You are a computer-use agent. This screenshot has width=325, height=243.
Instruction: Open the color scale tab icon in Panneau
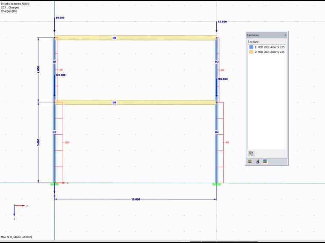250,162
